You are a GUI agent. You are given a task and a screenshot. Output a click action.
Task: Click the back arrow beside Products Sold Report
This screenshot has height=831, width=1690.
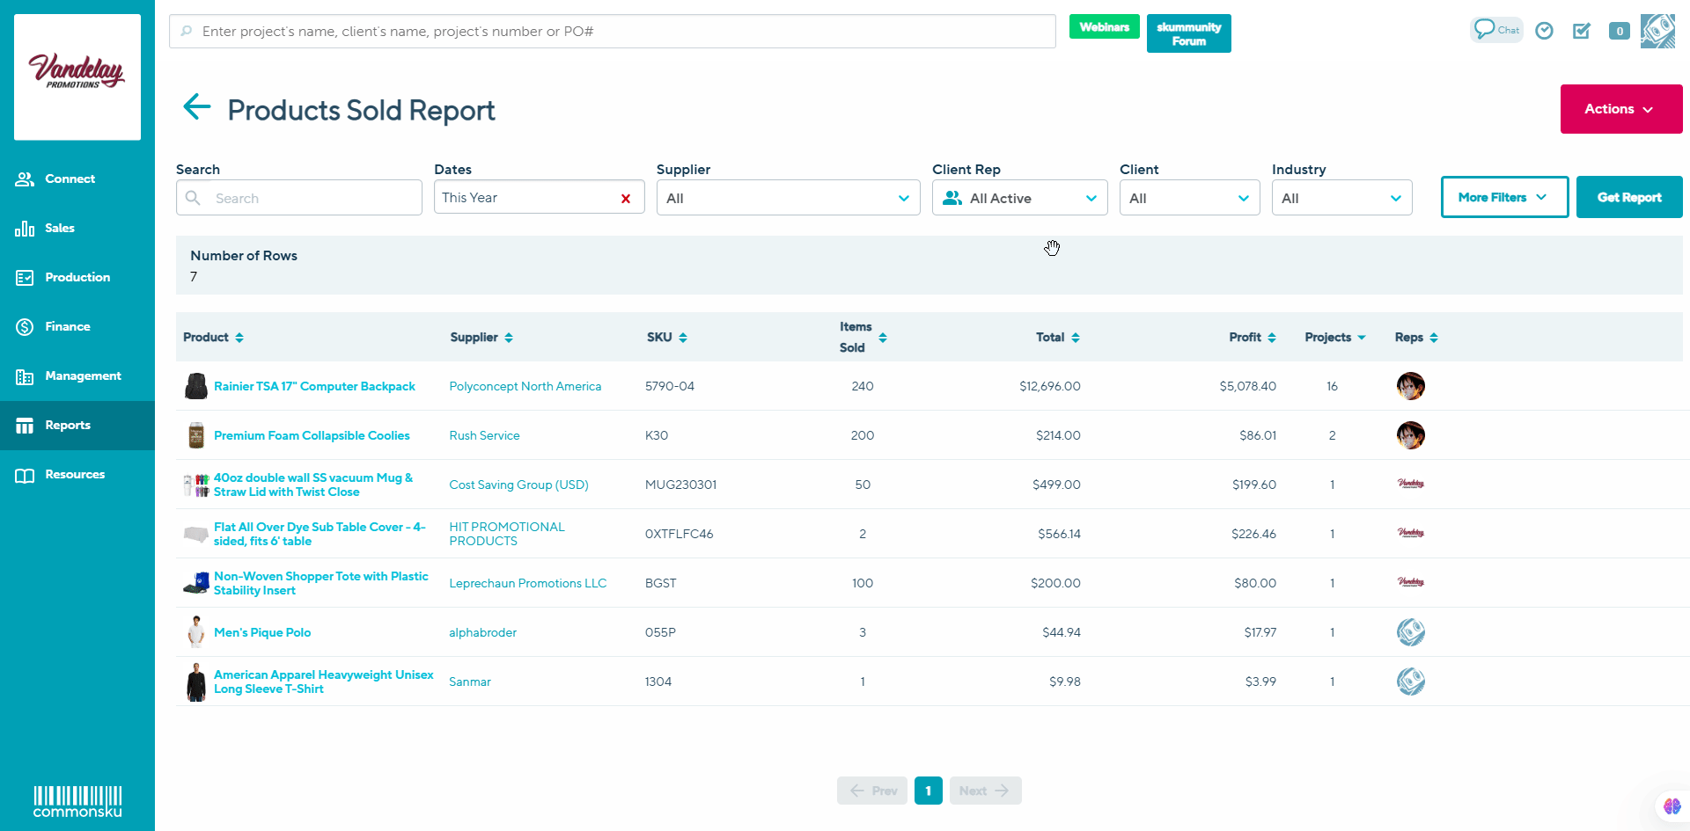click(x=197, y=107)
